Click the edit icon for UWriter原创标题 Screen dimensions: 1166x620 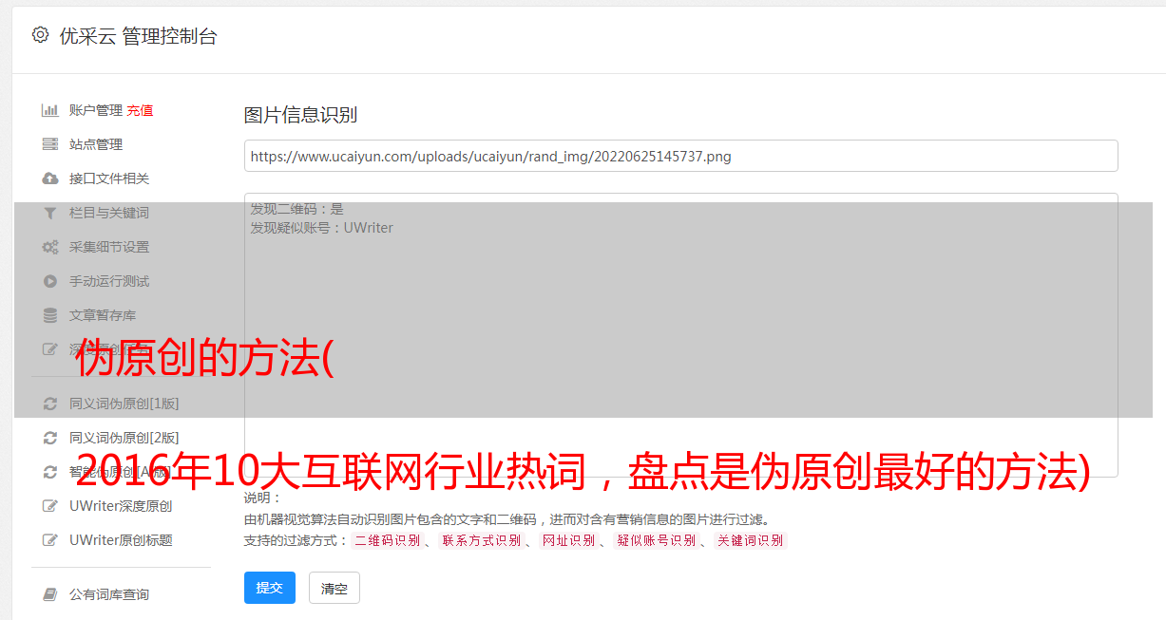point(50,540)
